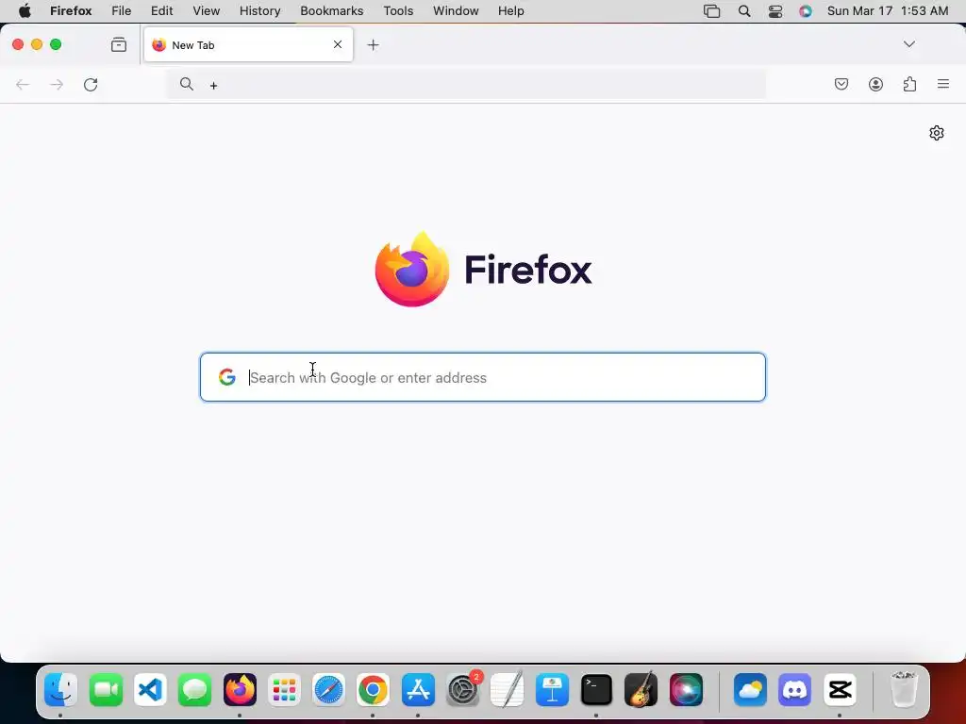Open Firefox account menu
The width and height of the screenshot is (966, 724).
pos(875,84)
